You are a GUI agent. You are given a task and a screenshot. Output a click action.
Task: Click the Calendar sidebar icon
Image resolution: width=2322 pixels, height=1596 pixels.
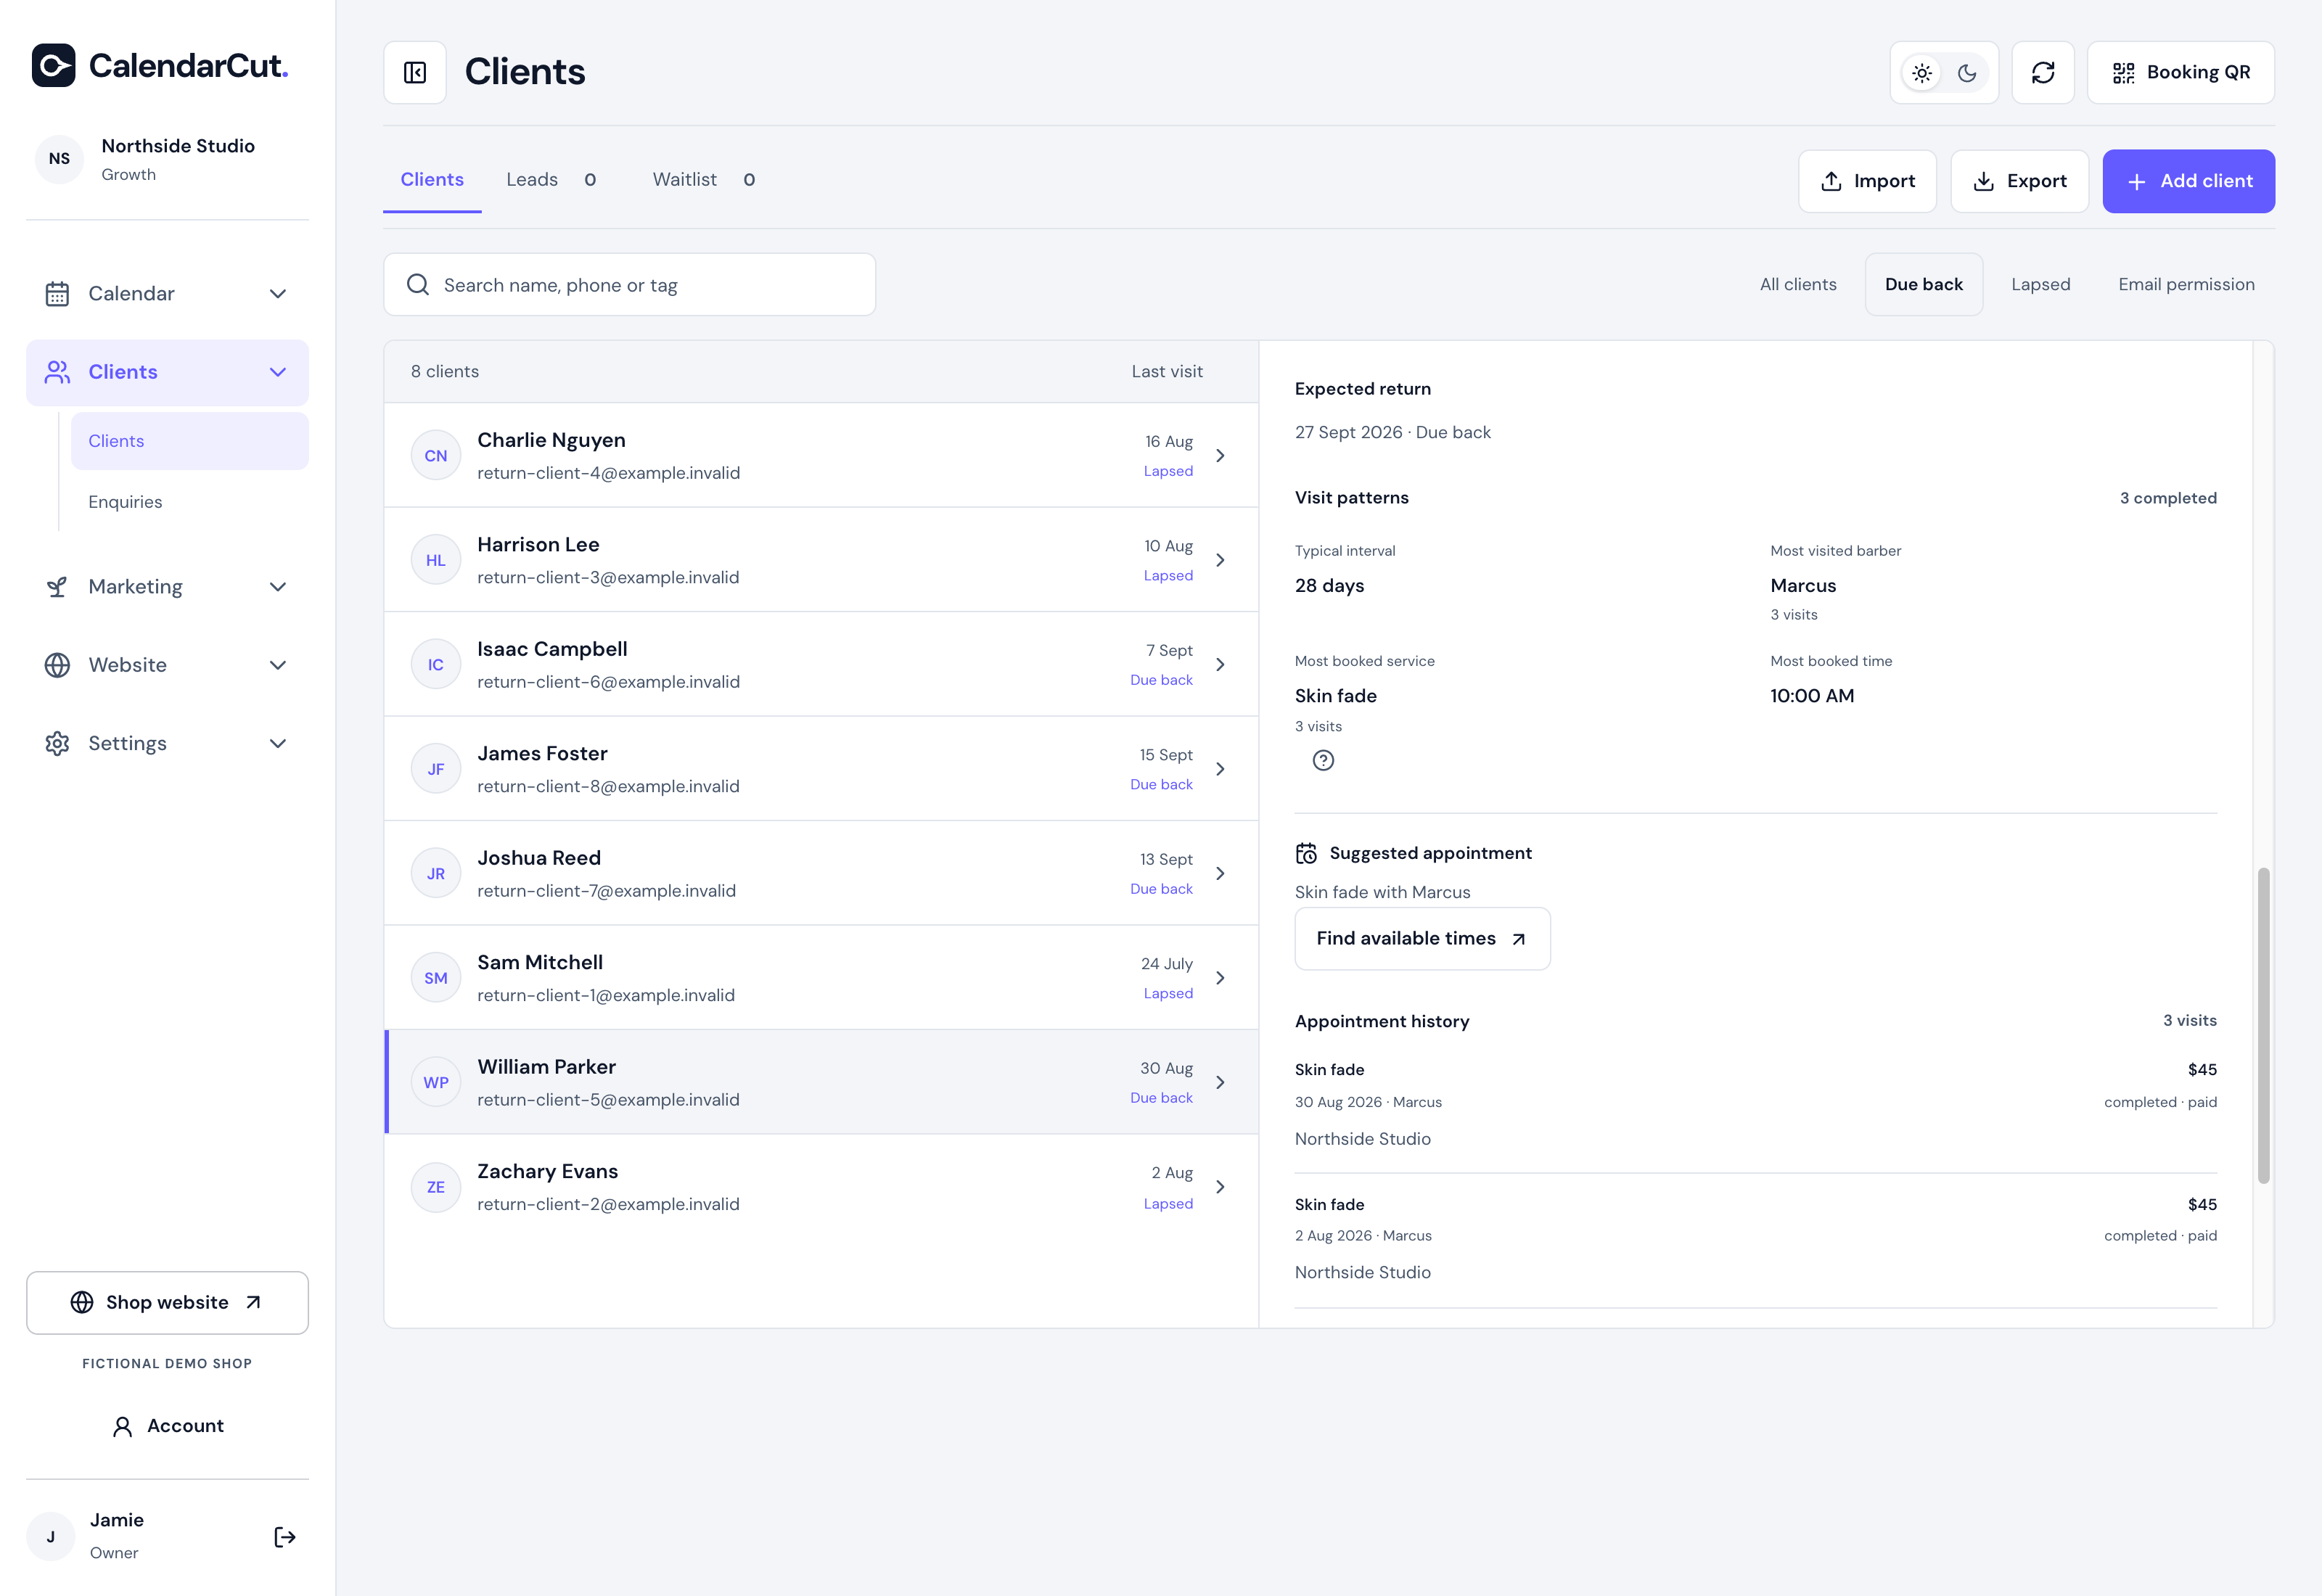click(57, 293)
